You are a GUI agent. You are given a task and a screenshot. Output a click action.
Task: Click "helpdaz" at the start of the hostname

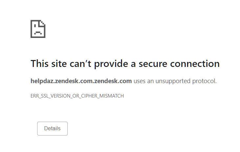tap(42, 81)
